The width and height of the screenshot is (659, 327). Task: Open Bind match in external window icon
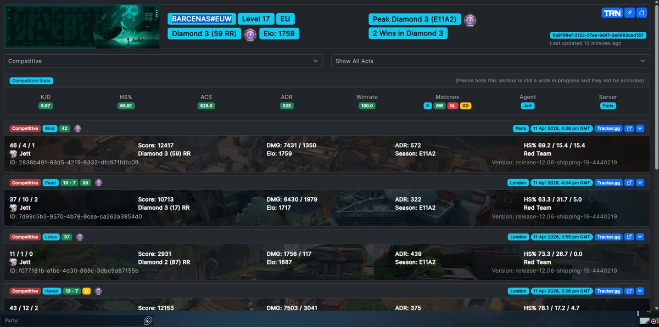pos(629,129)
